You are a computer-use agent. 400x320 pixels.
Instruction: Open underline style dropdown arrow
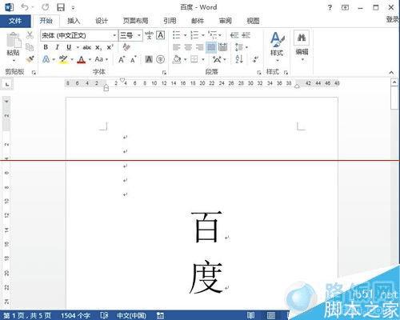[x=78, y=47]
